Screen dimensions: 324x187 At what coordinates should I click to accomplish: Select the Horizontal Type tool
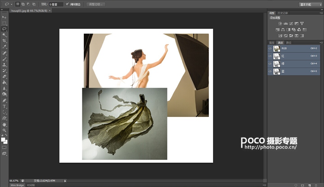click(4, 106)
